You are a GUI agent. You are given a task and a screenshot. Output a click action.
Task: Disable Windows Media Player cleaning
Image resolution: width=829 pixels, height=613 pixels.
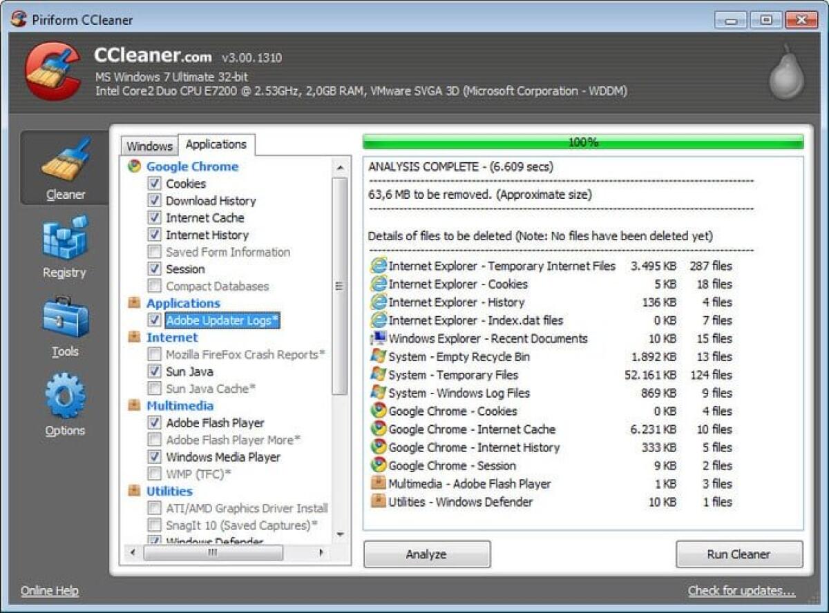(x=156, y=457)
